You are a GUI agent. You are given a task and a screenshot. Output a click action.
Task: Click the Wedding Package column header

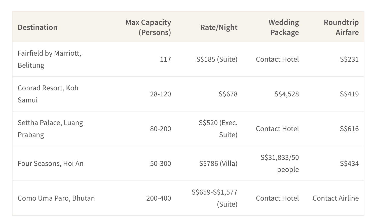(x=284, y=27)
